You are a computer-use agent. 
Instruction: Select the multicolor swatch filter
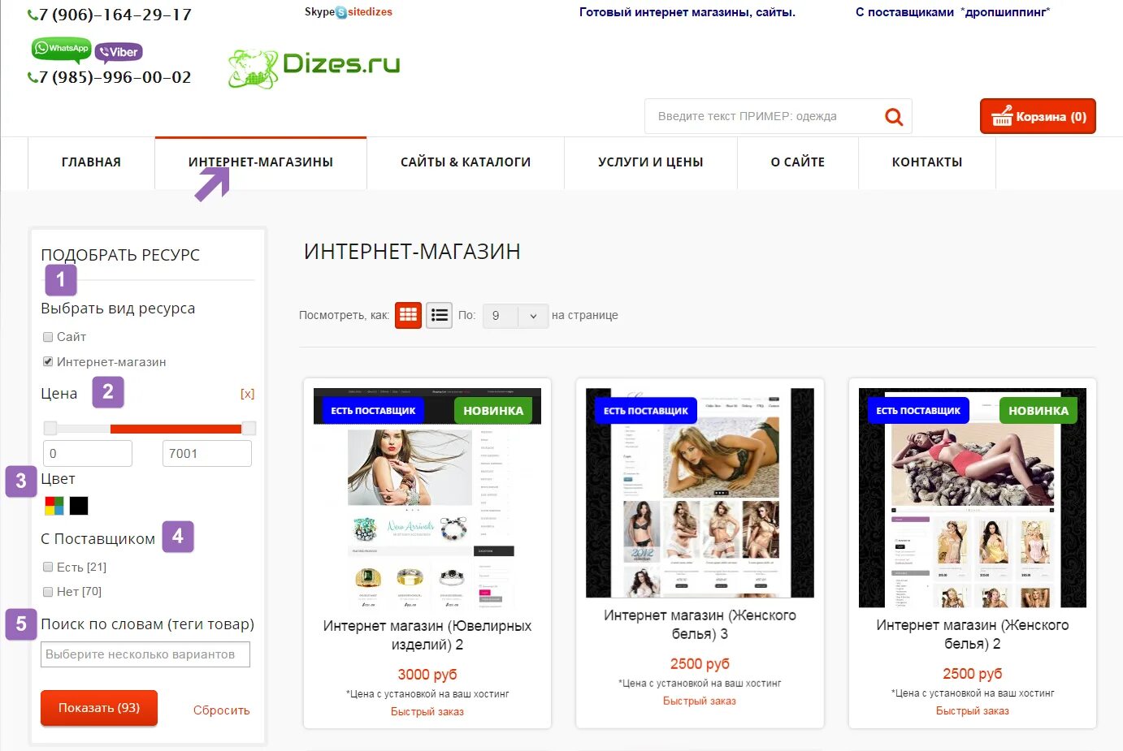point(54,506)
